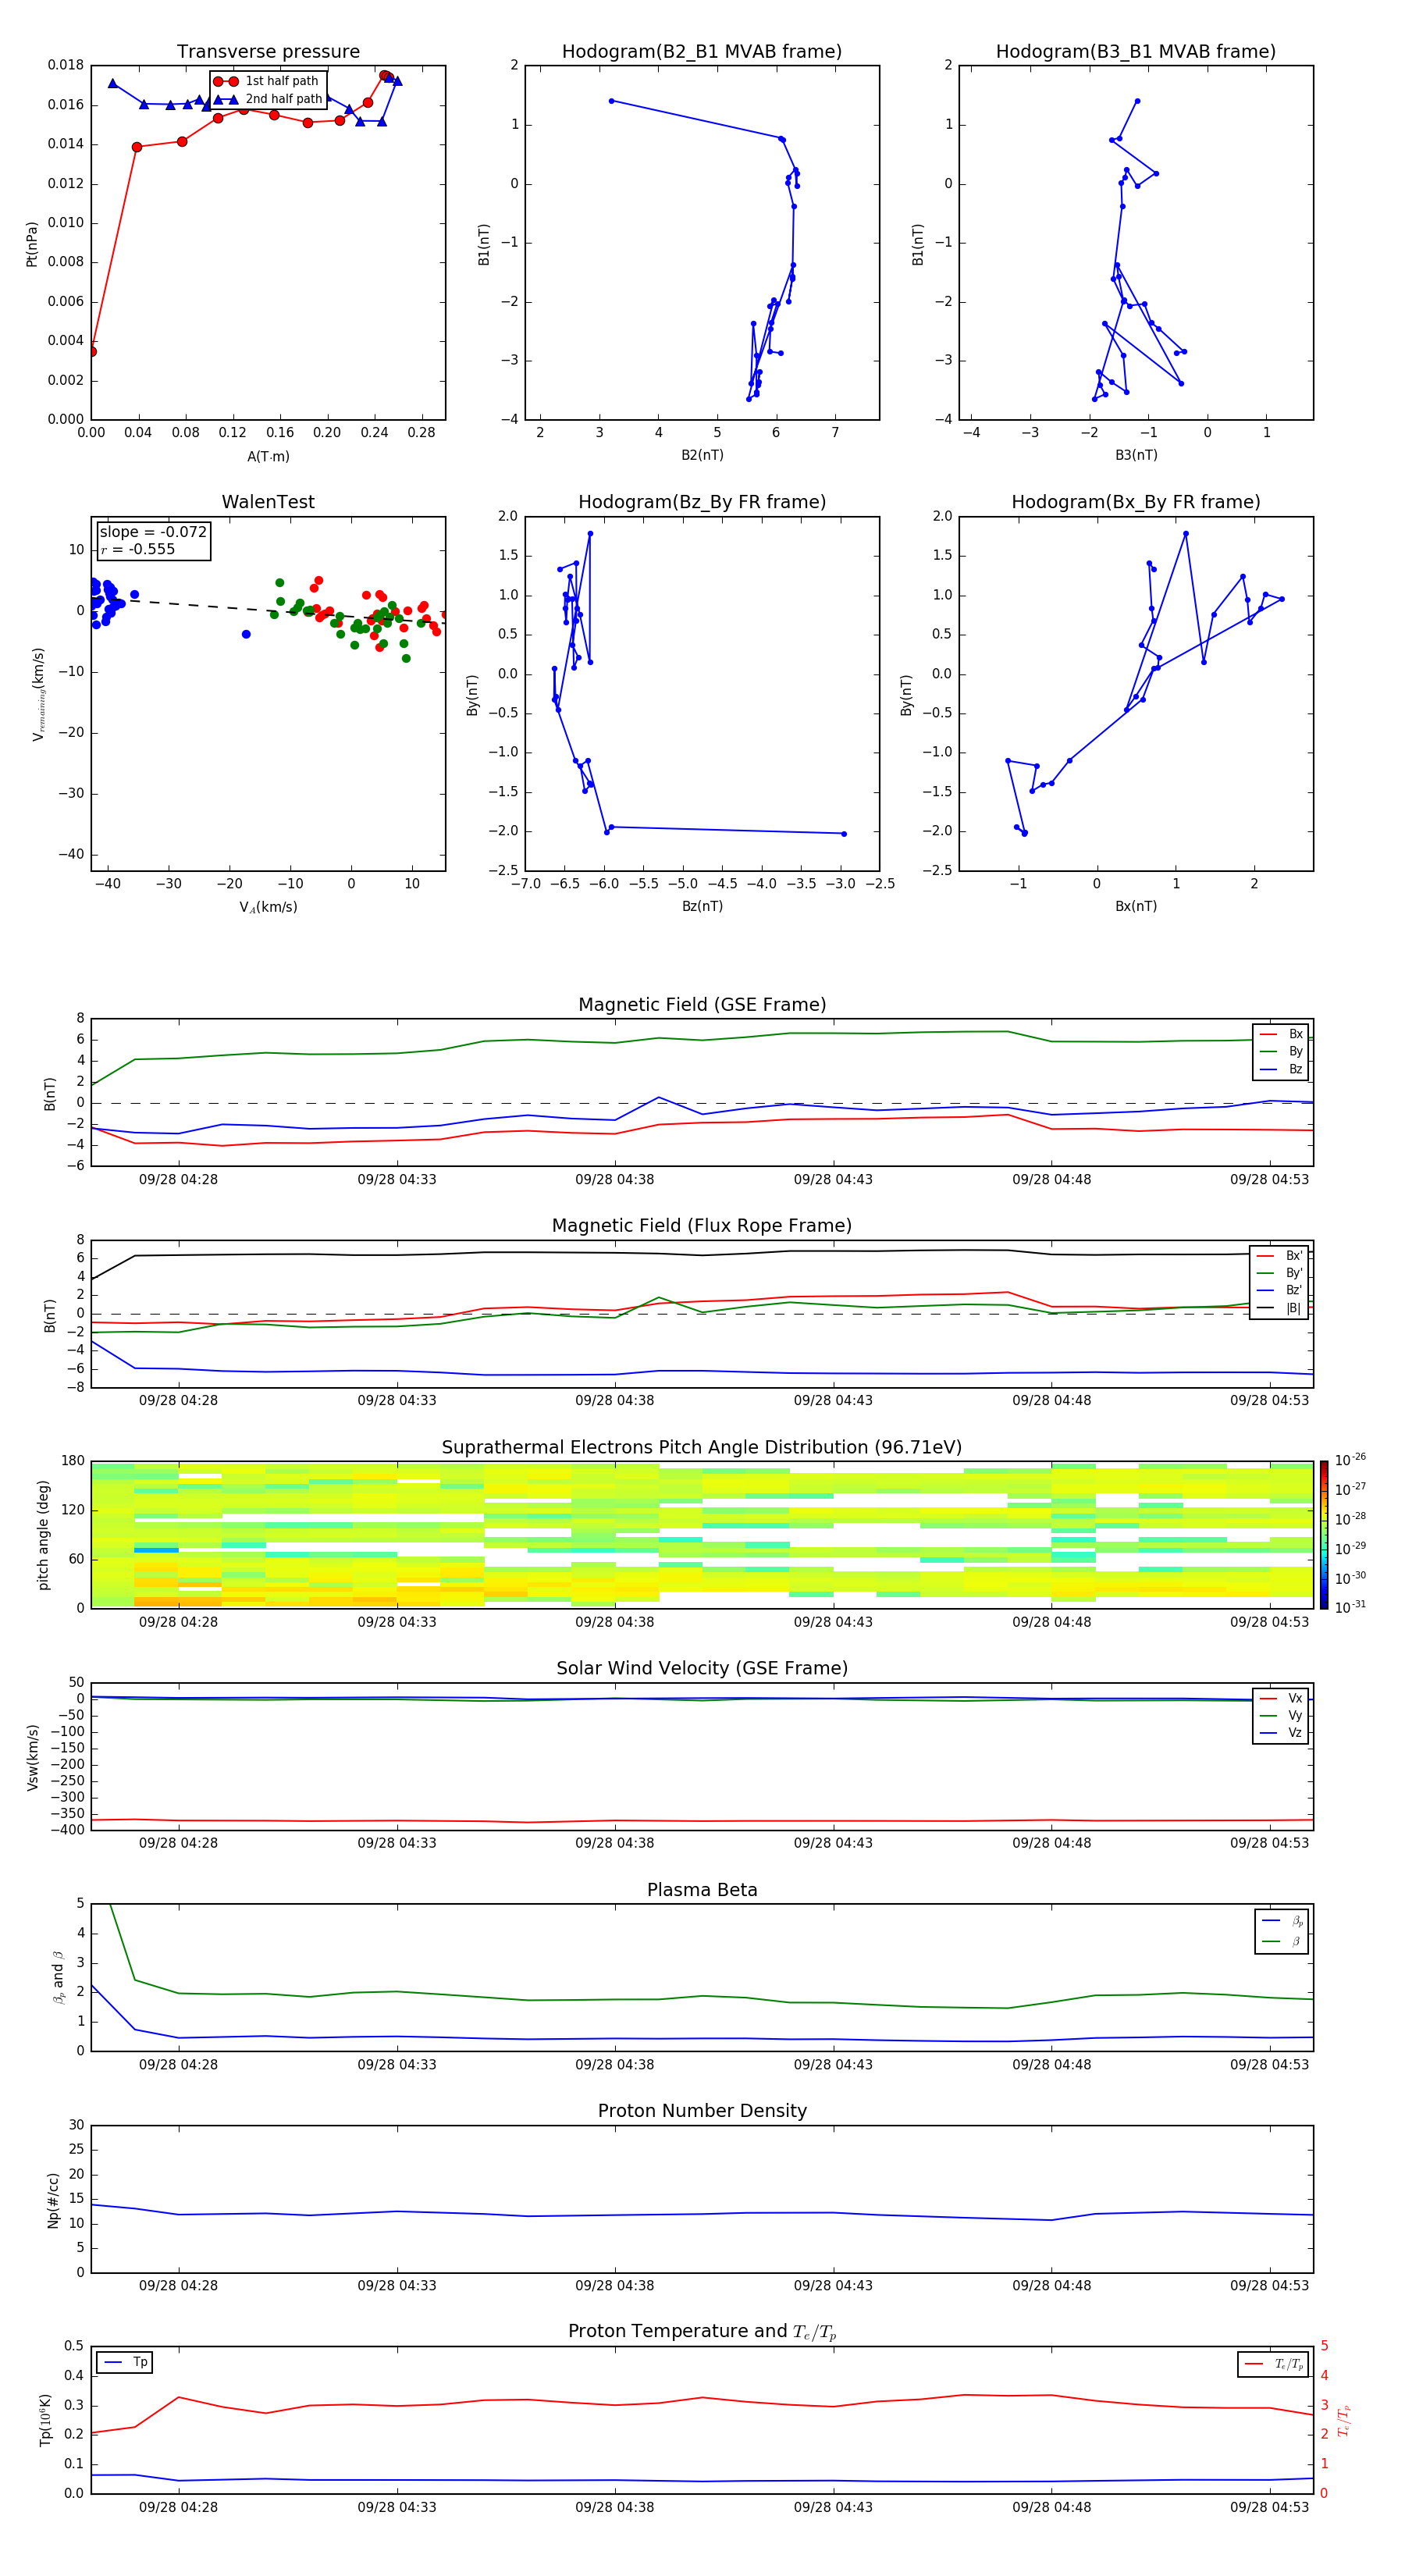Click the far-left point of B2_B1 hodogram
Image resolution: width=1405 pixels, height=2576 pixels.
611,101
